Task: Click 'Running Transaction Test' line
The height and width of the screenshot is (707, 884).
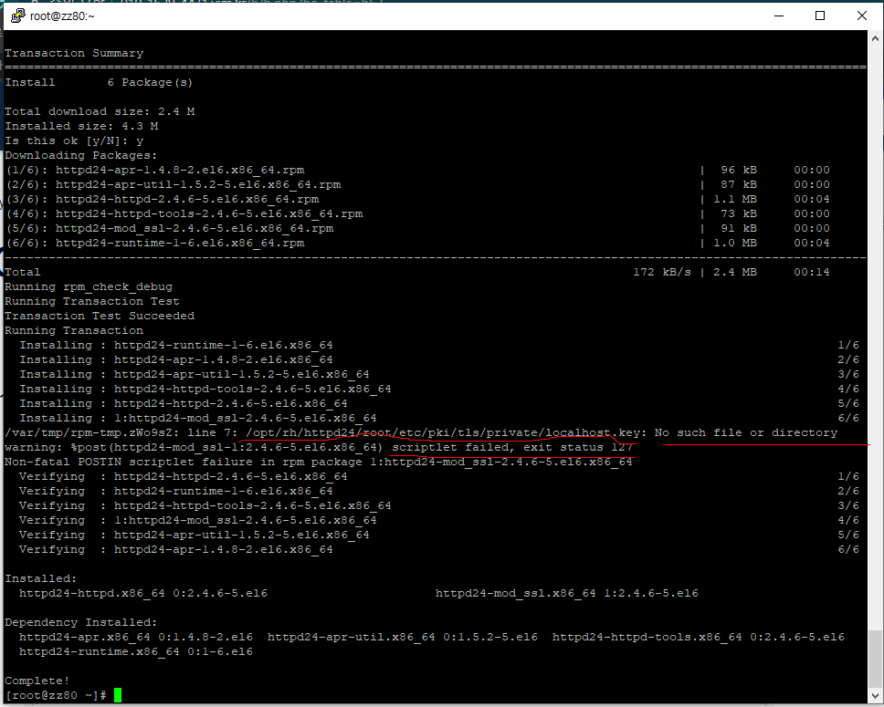Action: coord(92,301)
